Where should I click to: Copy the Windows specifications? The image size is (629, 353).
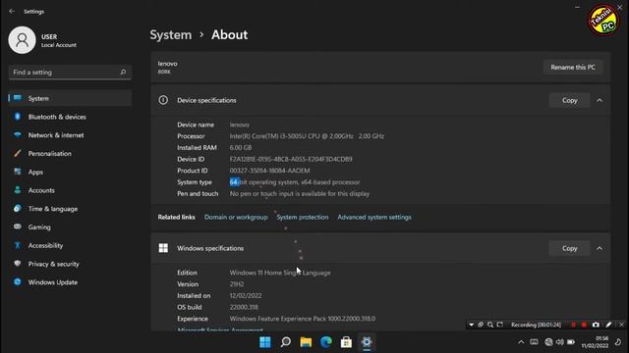(x=569, y=248)
